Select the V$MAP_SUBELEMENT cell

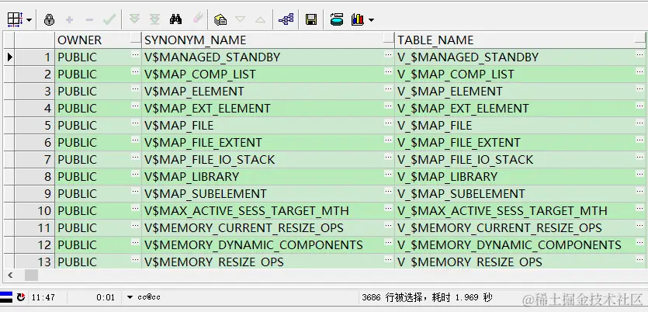click(x=268, y=194)
